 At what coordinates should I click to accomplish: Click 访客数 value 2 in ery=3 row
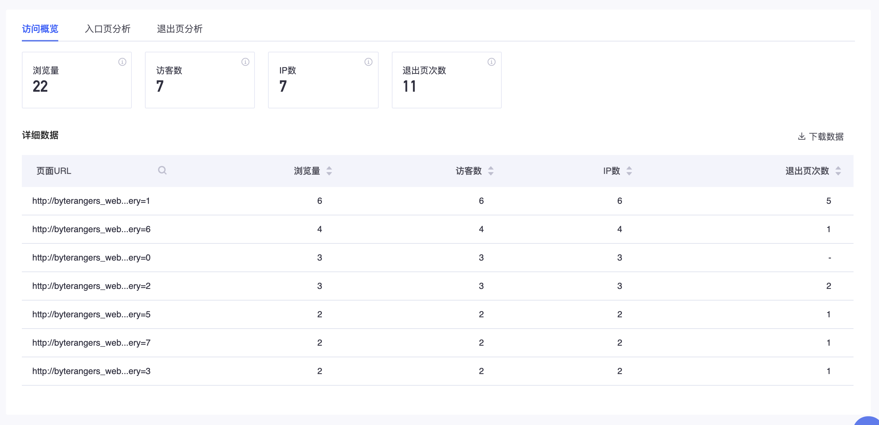click(x=481, y=371)
